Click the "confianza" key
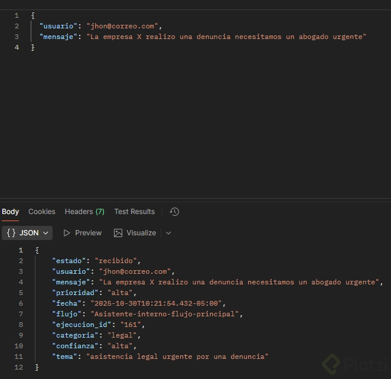The width and height of the screenshot is (391, 379). click(x=75, y=346)
